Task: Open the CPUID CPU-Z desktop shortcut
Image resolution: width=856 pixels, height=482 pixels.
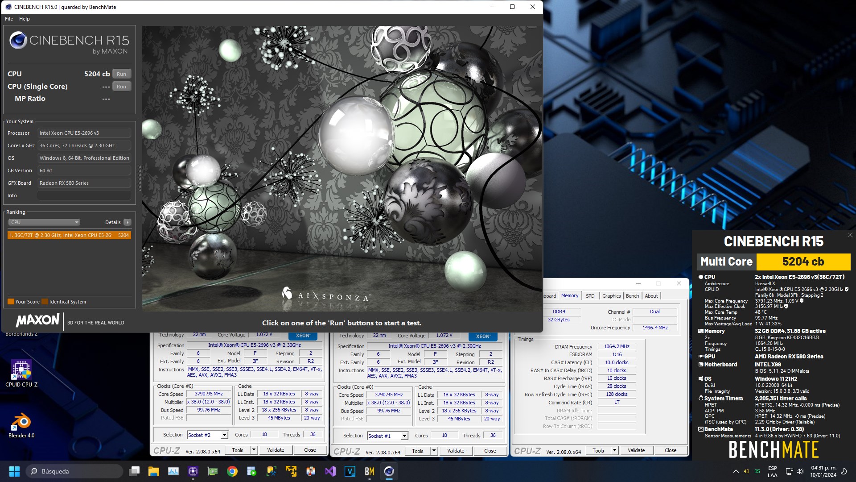Action: coord(21,374)
